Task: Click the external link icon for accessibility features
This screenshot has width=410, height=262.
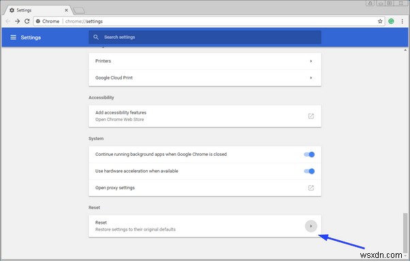Action: click(x=311, y=116)
